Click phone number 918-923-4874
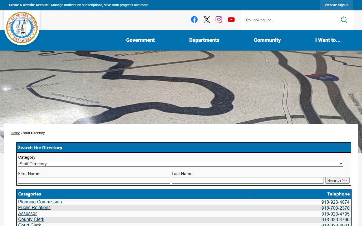The image size is (362, 226). point(335,202)
